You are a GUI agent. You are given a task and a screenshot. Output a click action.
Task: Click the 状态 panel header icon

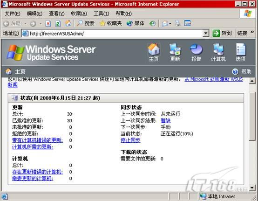[14, 98]
